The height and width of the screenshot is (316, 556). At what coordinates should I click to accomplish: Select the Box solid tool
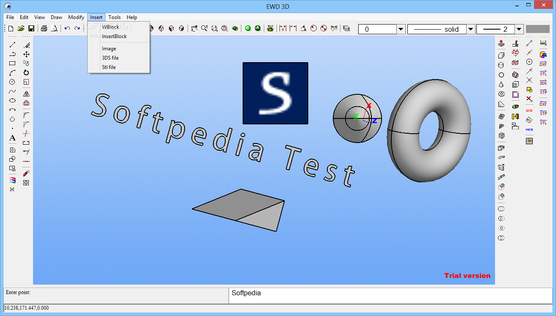click(x=501, y=55)
